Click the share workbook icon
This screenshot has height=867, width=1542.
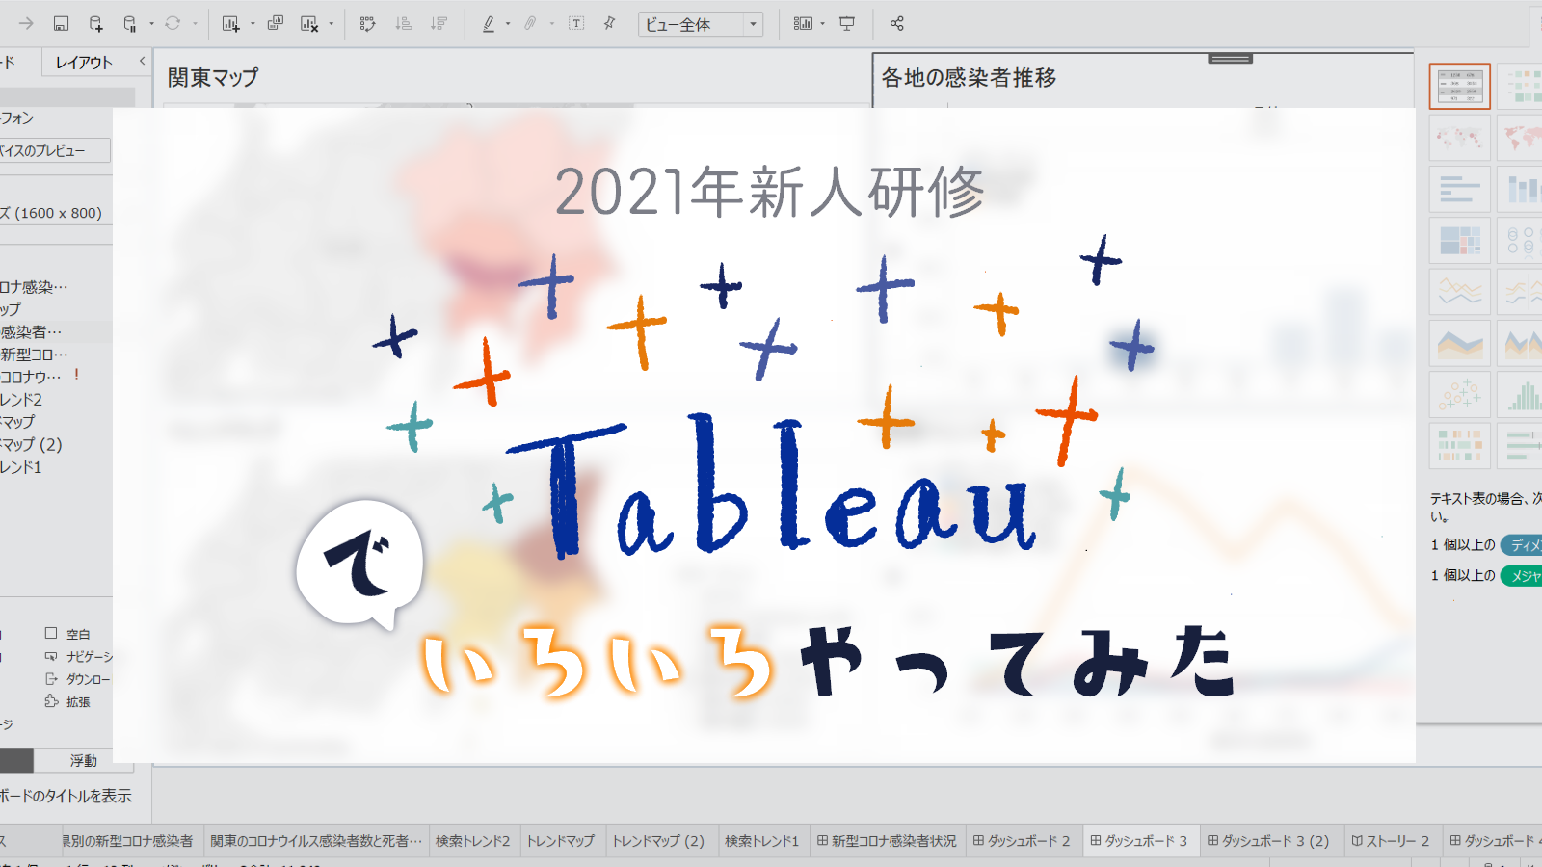pyautogui.click(x=897, y=23)
